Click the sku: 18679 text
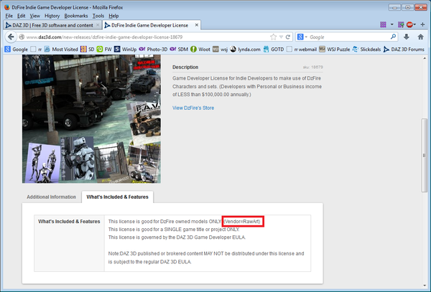This screenshot has width=431, height=292. click(312, 67)
